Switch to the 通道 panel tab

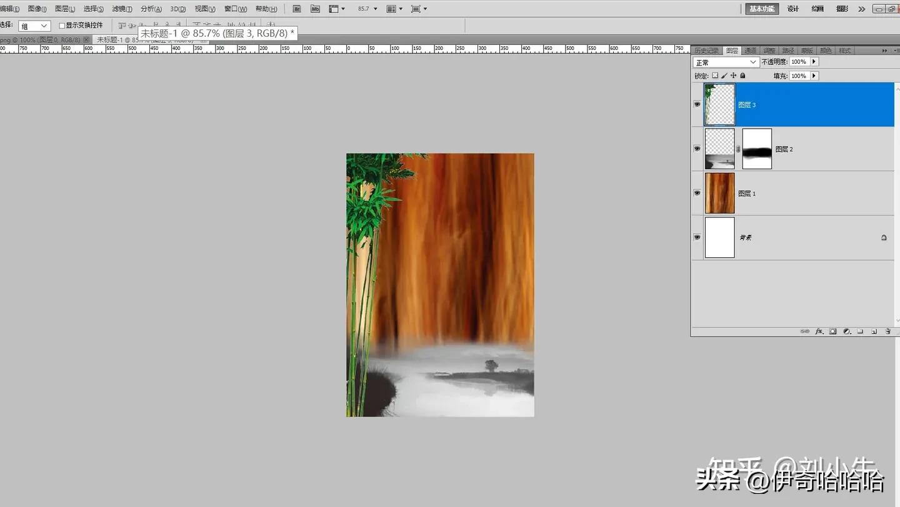[751, 51]
